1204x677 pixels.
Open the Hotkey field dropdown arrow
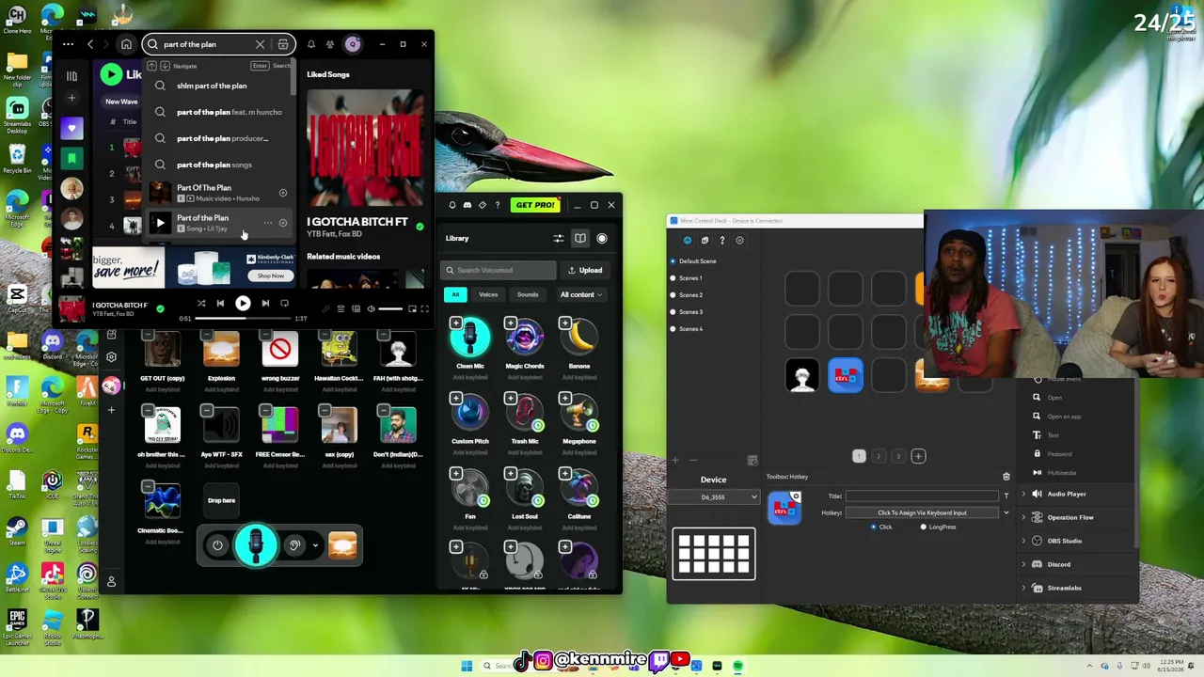(x=1006, y=513)
